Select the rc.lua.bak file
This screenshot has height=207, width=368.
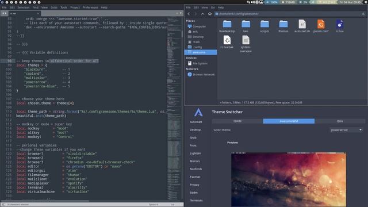point(227,42)
